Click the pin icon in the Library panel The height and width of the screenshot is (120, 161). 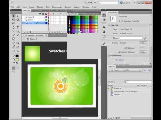tap(145, 70)
